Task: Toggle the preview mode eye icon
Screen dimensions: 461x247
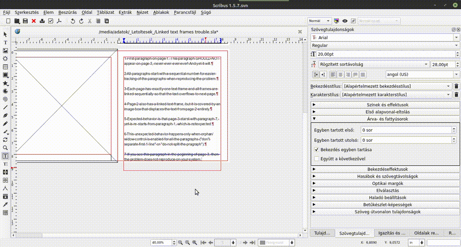Action: 345,21
